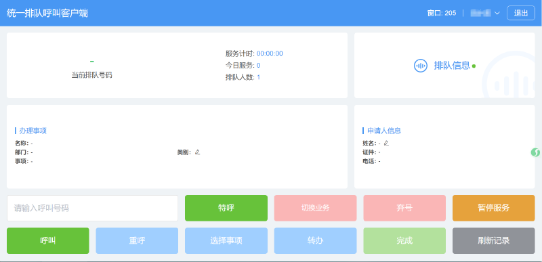Click the pencil edit icon next to 类别
Viewport: 542px width, 262px height.
click(x=197, y=152)
